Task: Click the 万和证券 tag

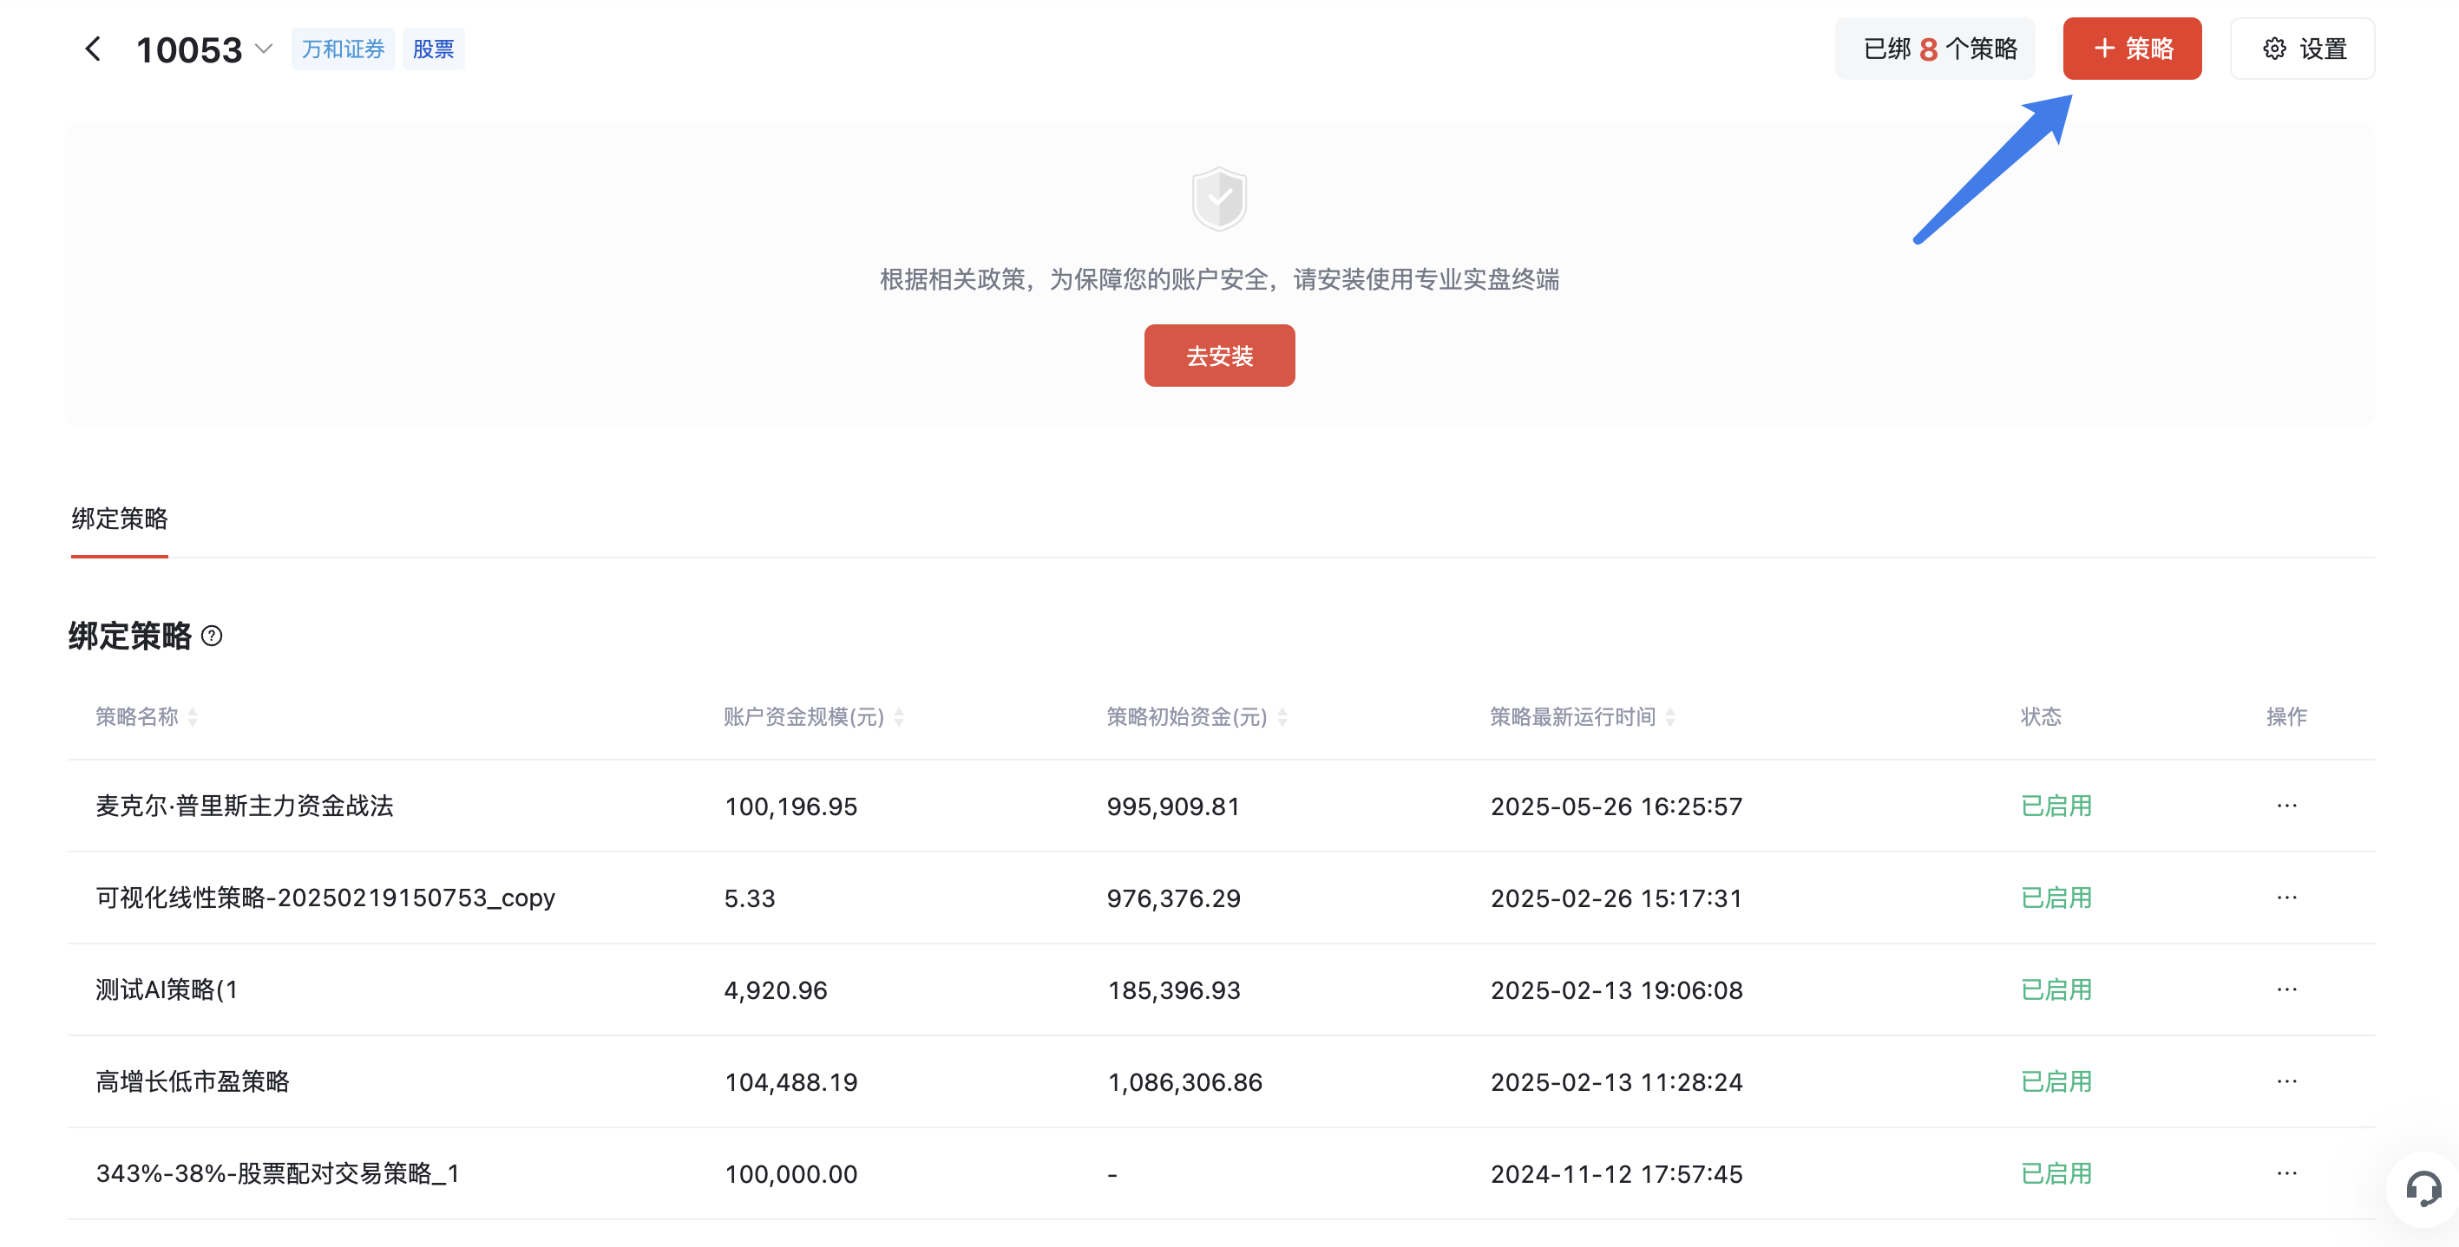Action: 343,49
